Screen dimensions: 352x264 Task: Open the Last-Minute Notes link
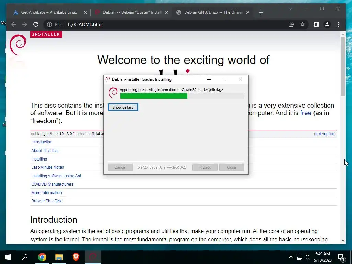pos(47,167)
